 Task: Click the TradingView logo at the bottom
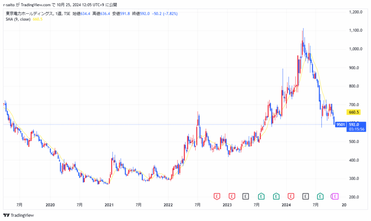coord(18,215)
